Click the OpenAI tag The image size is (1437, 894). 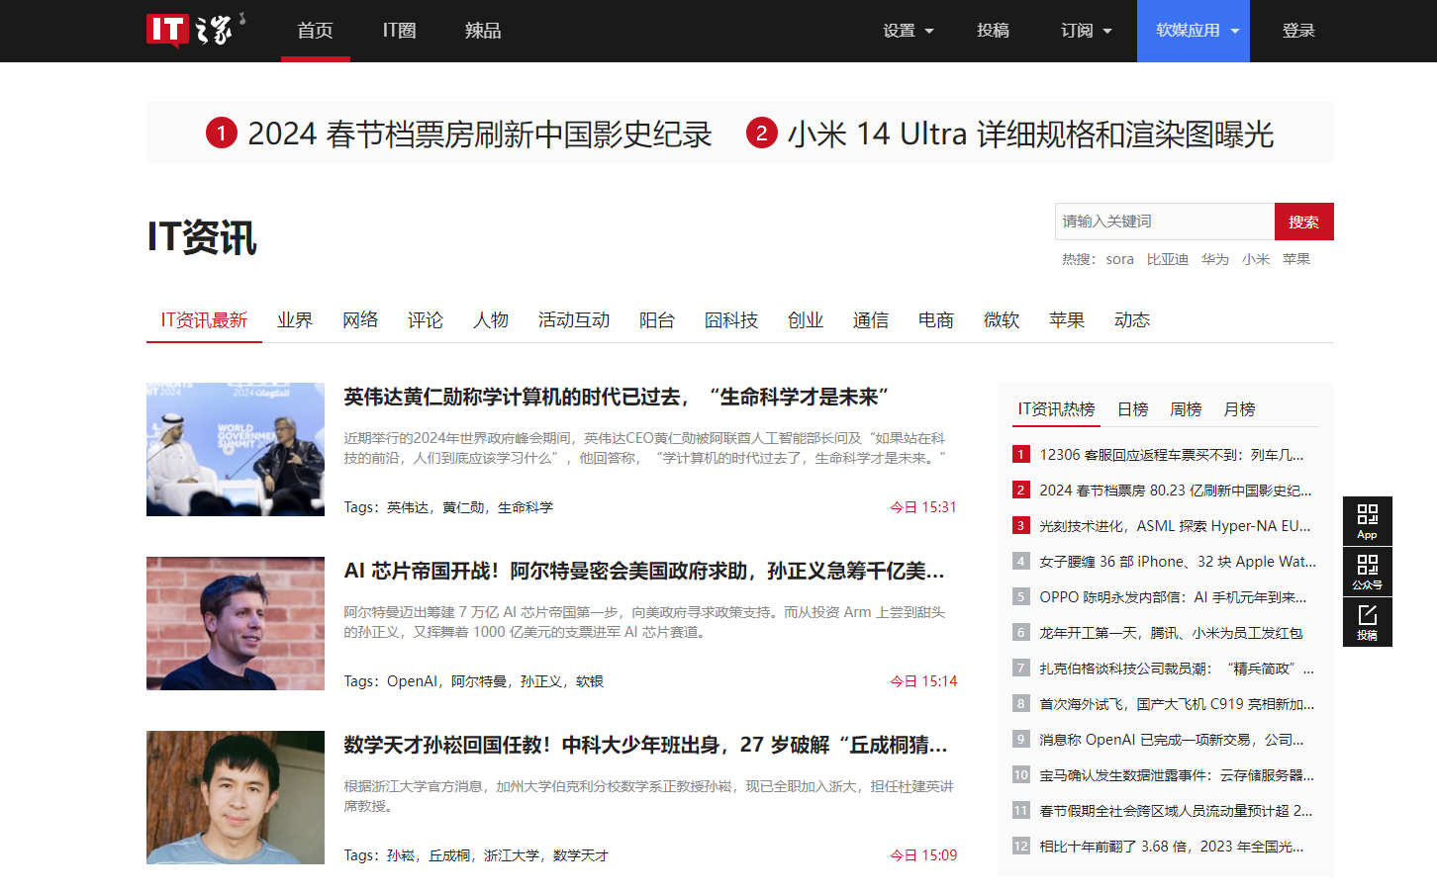[413, 681]
